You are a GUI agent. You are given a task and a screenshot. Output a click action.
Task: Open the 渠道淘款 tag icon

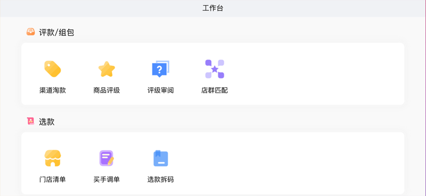point(52,69)
